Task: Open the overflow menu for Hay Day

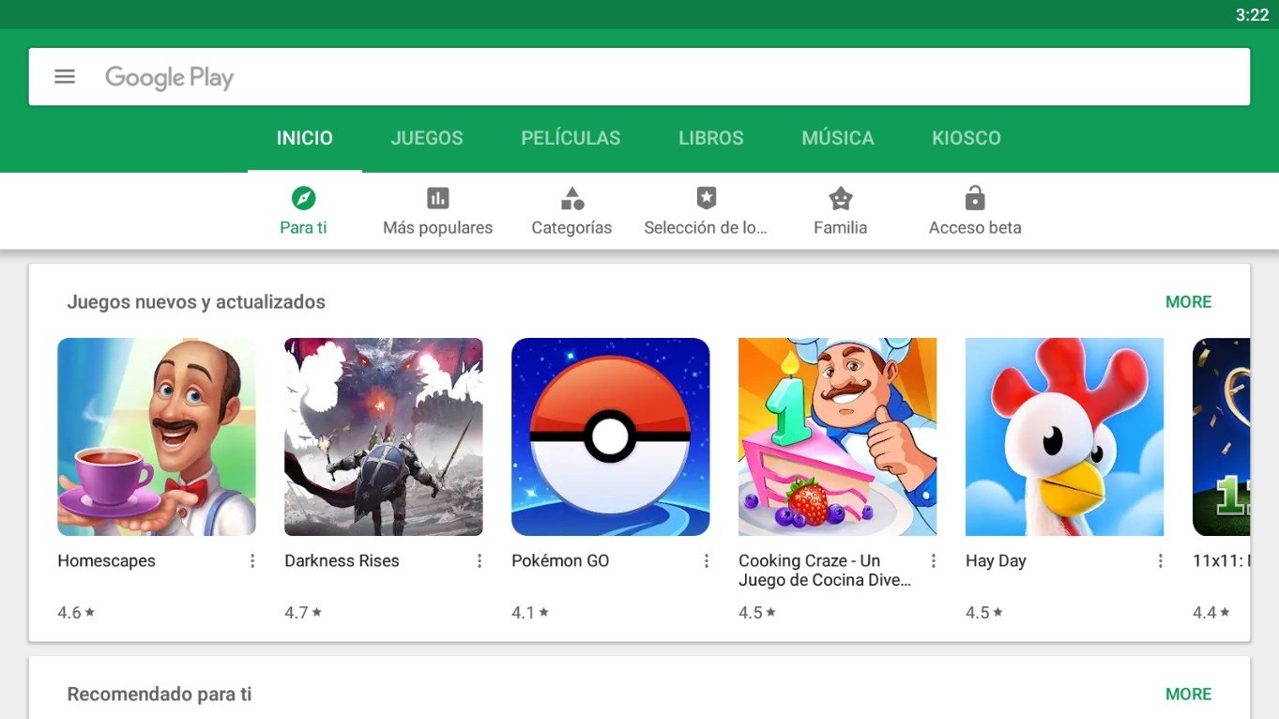Action: tap(1160, 560)
